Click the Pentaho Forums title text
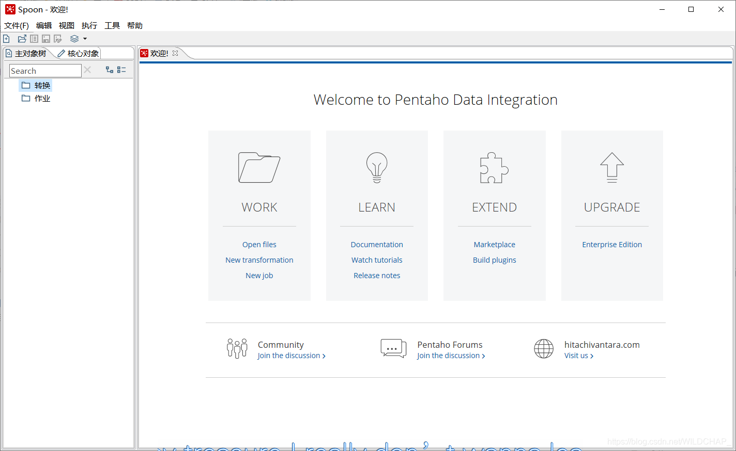This screenshot has width=736, height=451. [x=450, y=345]
